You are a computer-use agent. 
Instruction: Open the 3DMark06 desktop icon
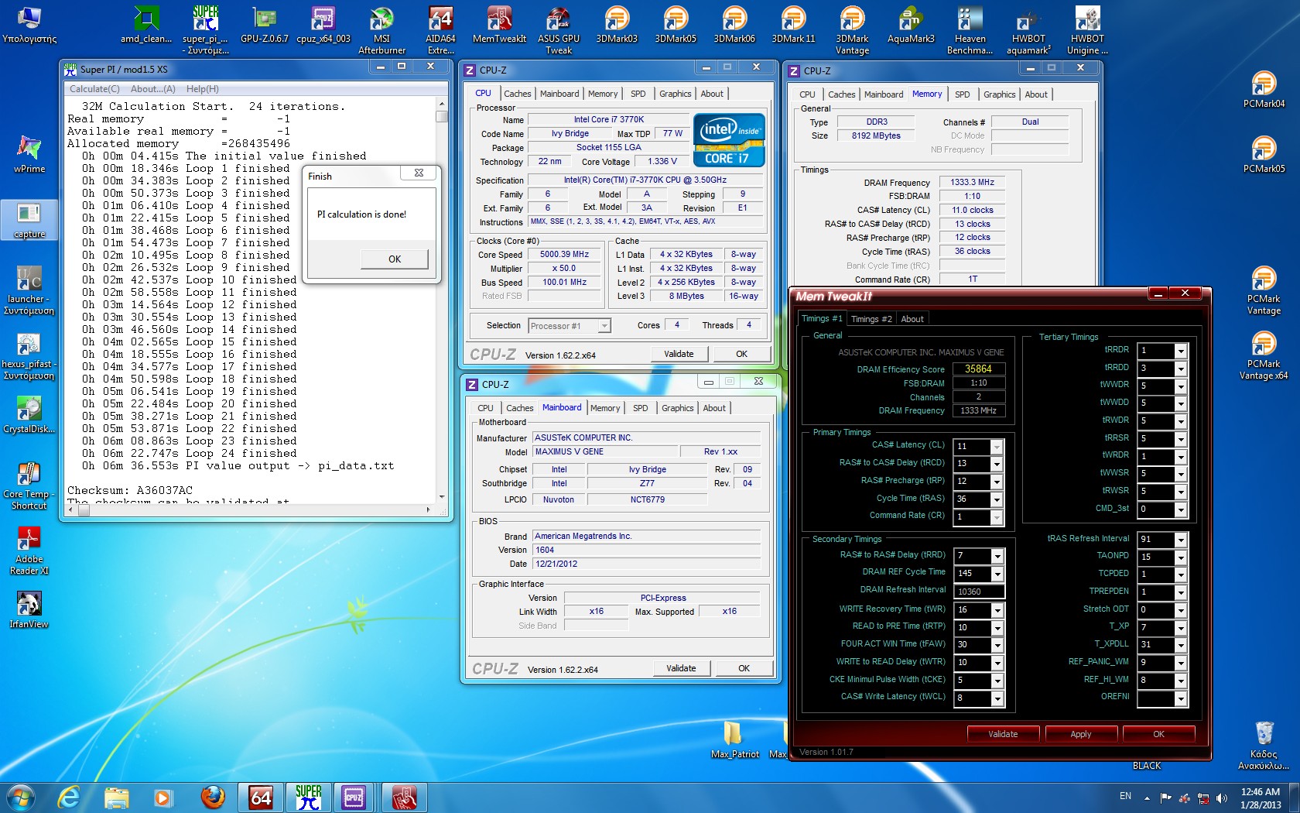click(x=734, y=26)
